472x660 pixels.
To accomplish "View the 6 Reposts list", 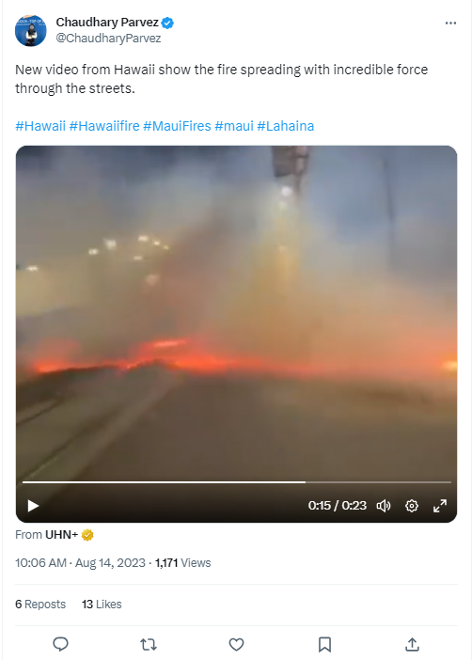I will pos(40,604).
